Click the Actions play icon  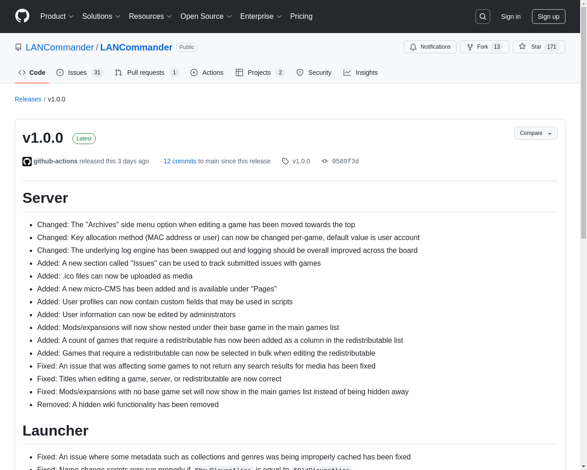[x=194, y=73]
